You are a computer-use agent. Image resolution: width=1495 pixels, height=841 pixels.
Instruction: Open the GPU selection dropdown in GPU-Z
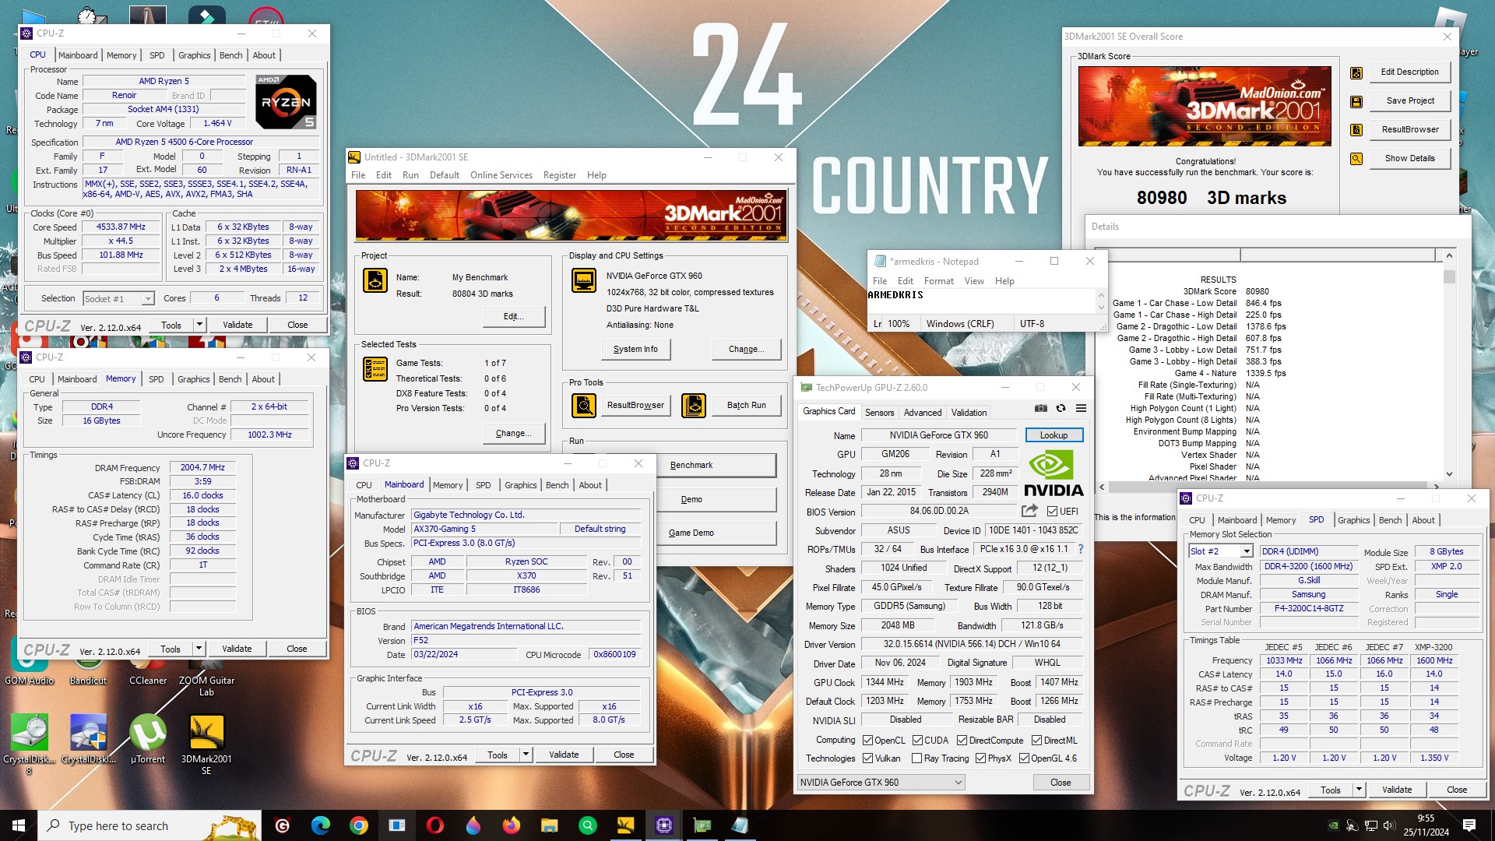pos(881,783)
